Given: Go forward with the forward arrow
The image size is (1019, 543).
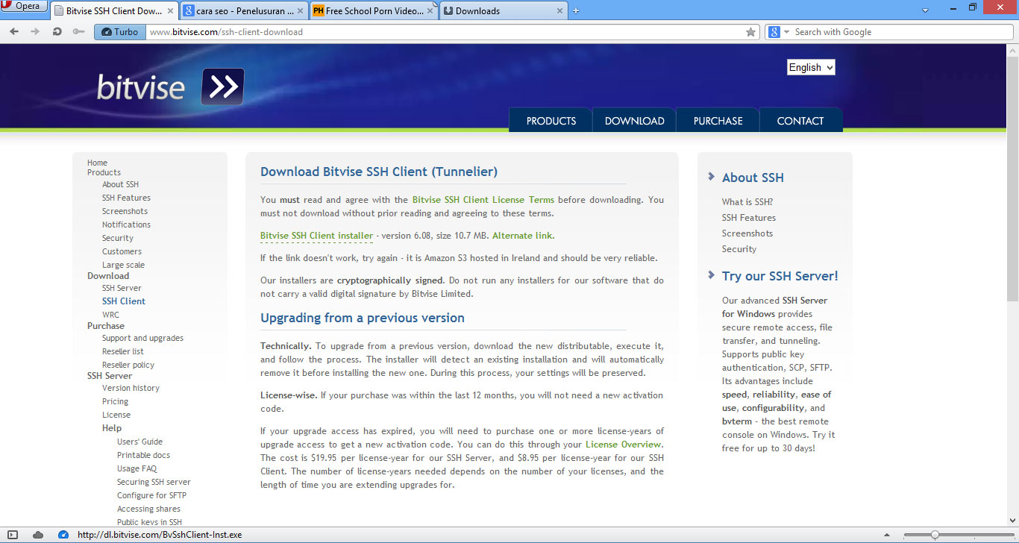Looking at the screenshot, I should 35,32.
